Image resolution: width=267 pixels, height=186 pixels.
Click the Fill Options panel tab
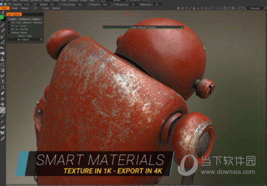click(x=14, y=15)
